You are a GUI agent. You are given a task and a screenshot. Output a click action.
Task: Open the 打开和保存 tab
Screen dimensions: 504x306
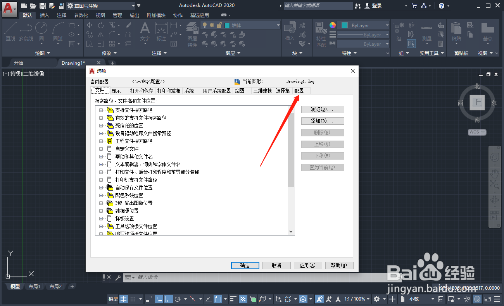pyautogui.click(x=142, y=91)
